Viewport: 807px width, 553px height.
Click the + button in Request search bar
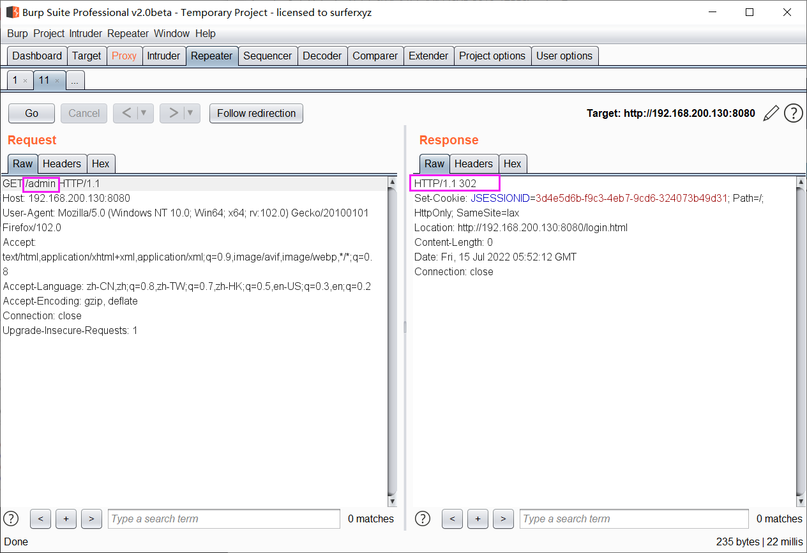pos(66,519)
